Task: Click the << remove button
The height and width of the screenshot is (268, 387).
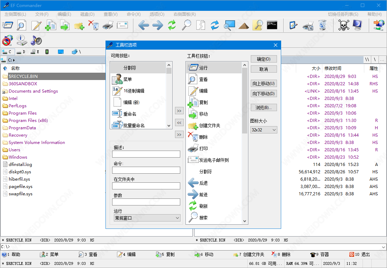Action: (179, 123)
